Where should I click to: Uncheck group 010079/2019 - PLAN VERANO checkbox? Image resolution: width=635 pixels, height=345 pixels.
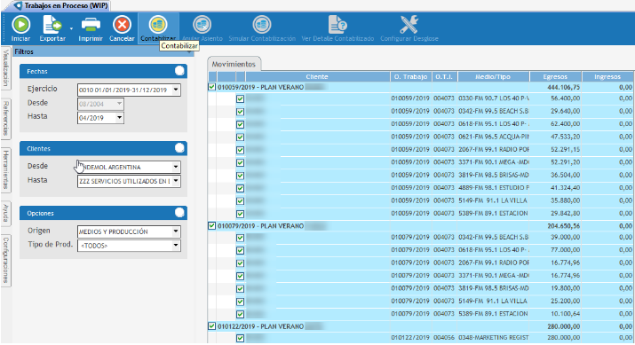[x=211, y=225]
